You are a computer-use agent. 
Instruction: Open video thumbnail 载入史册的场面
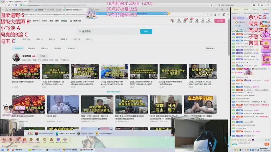(x=131, y=104)
